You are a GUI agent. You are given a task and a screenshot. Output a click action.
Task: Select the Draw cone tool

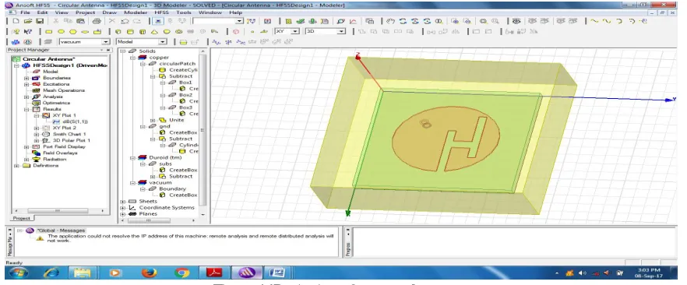155,31
